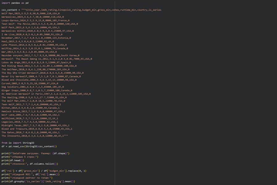This screenshot has height=185, width=277.
Task: Click the 'Werewolves Within,2020' row
Action: [38, 31]
